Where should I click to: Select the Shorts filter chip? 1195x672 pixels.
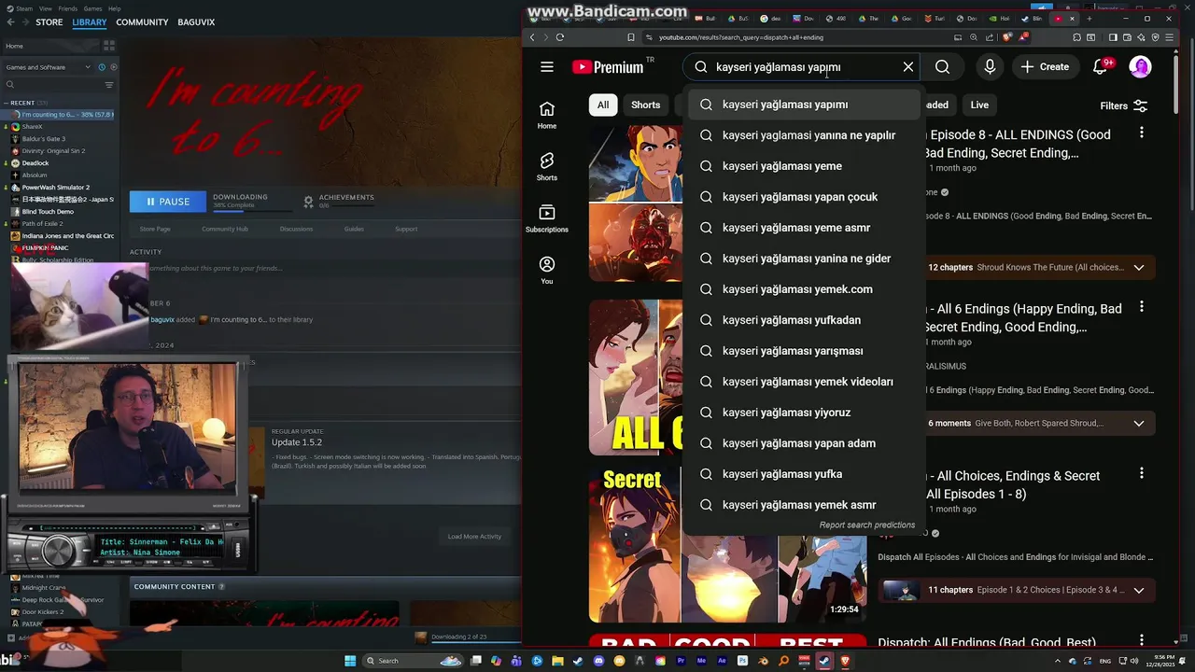[x=645, y=105]
